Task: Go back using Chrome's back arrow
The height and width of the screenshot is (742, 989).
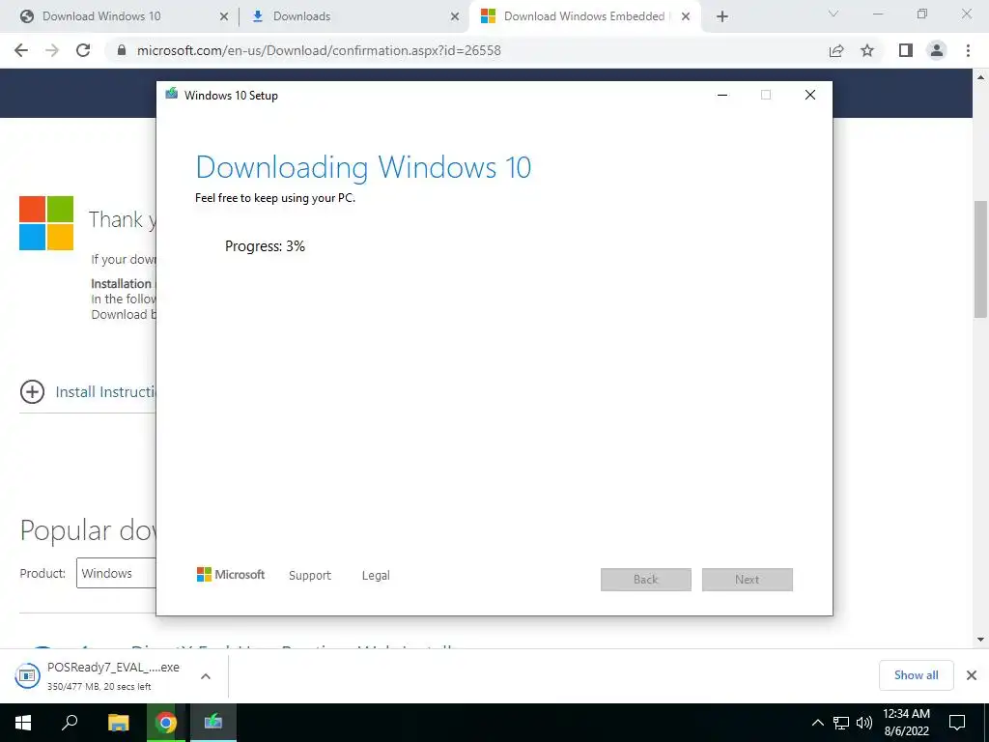Action: (x=21, y=50)
